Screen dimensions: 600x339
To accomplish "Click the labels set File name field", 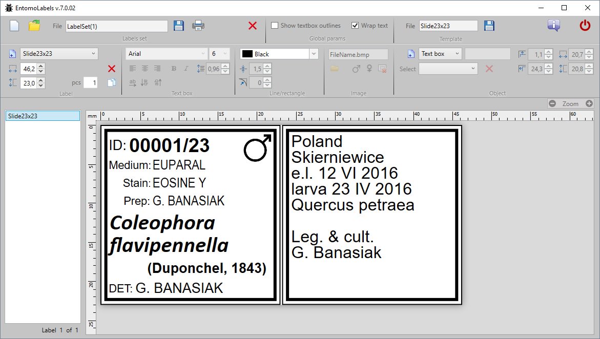I will tap(116, 26).
